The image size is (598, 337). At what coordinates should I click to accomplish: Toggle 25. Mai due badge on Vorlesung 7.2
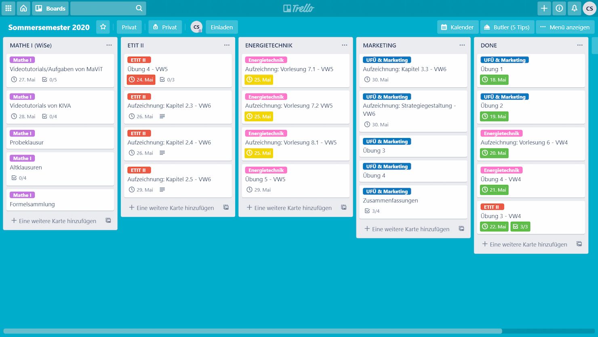[259, 117]
